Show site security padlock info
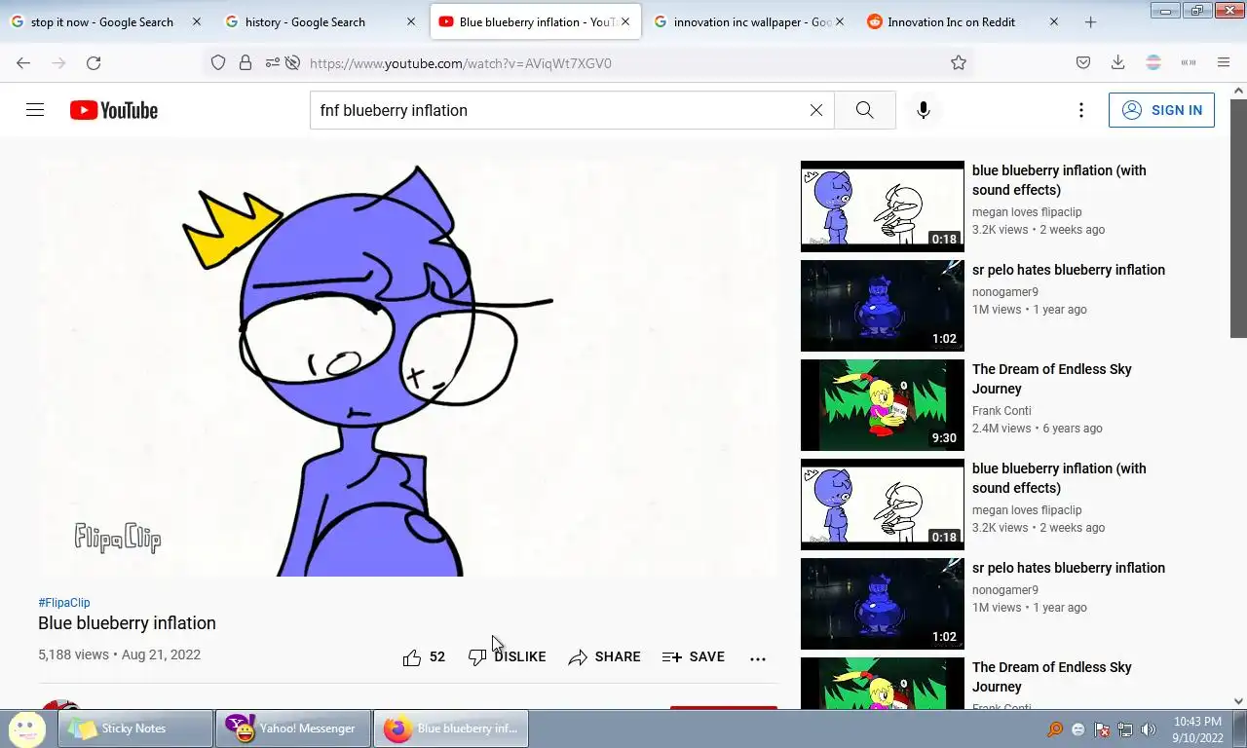 click(246, 63)
